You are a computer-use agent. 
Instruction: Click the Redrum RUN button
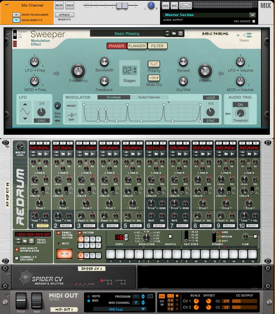[x=64, y=254]
